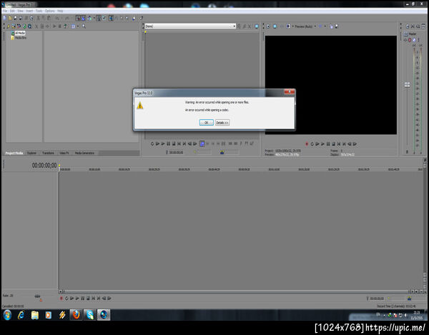Viewport: 429px width, 335px height.
Task: Click the New project icon in main toolbar
Action: [4, 18]
